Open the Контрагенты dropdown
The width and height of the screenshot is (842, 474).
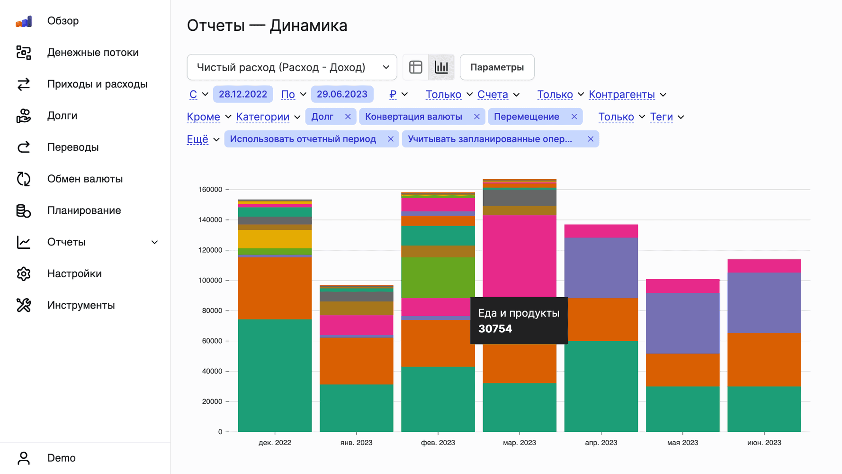pyautogui.click(x=627, y=94)
